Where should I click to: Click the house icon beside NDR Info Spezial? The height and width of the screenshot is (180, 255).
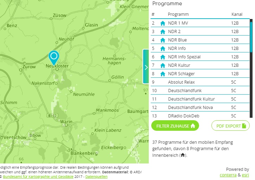162,57
